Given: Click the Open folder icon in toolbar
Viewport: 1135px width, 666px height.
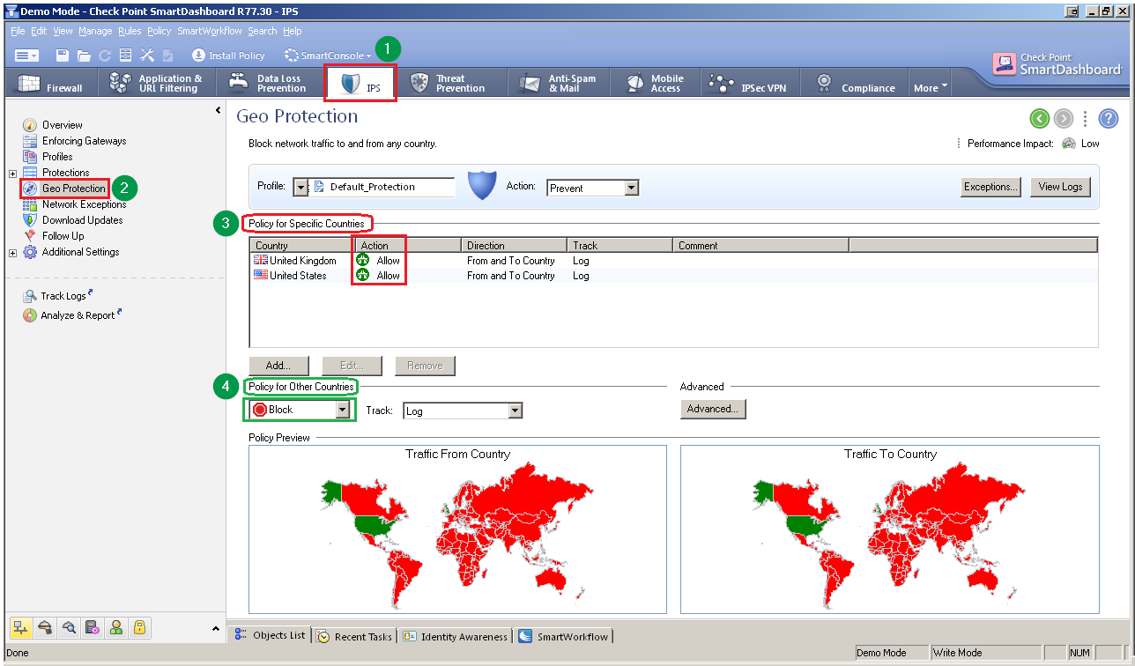Looking at the screenshot, I should (84, 55).
